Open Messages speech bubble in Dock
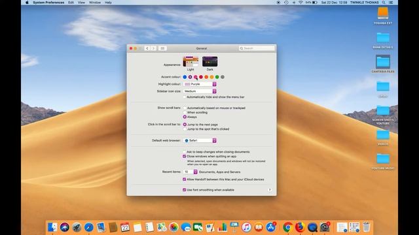Viewport: 419px width, 235px height. pyautogui.click(x=186, y=227)
